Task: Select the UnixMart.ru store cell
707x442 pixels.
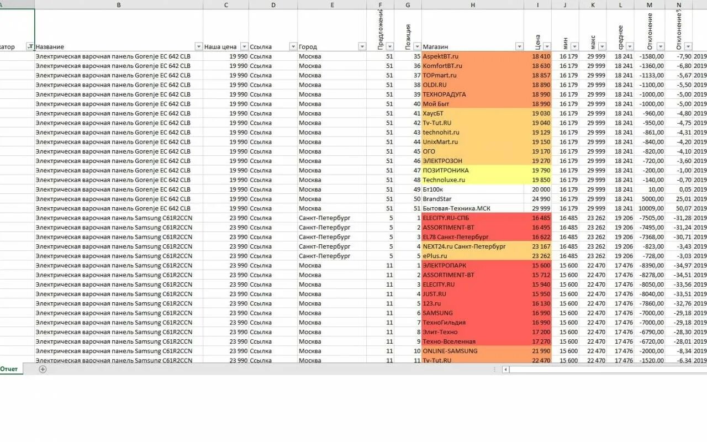Action: 473,142
